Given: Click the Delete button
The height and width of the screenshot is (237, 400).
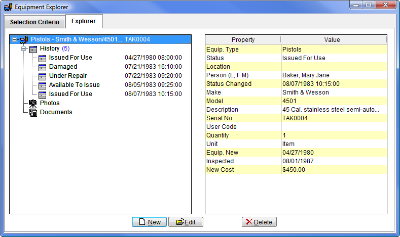Looking at the screenshot, I should pos(259,222).
